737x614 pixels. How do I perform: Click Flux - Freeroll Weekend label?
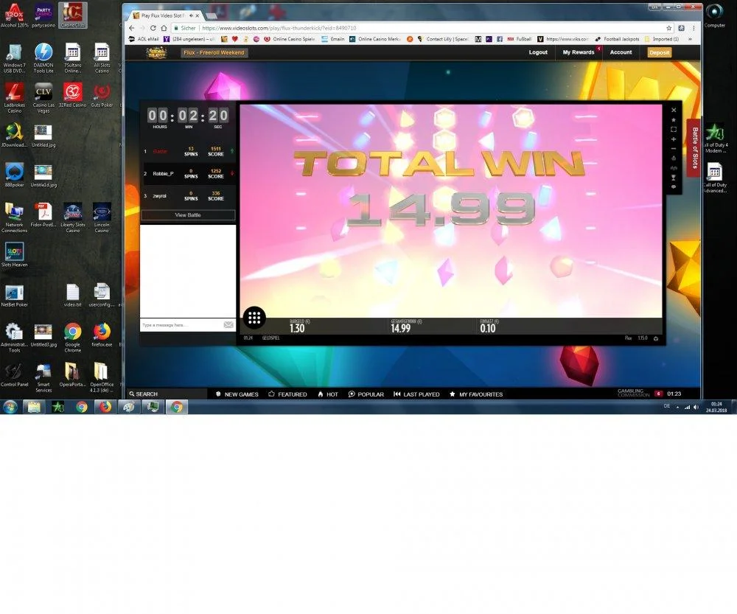pyautogui.click(x=214, y=52)
